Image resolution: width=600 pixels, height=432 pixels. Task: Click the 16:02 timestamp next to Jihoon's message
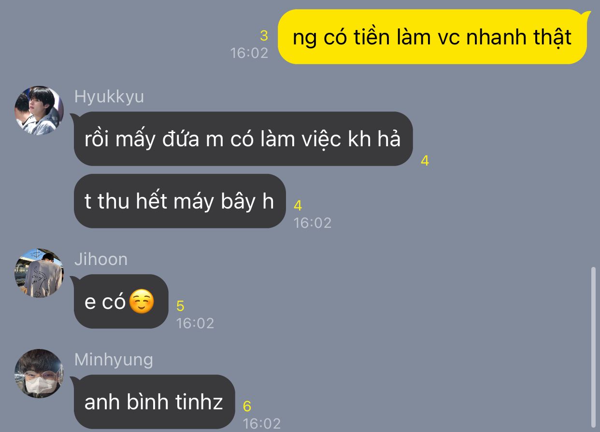[195, 323]
